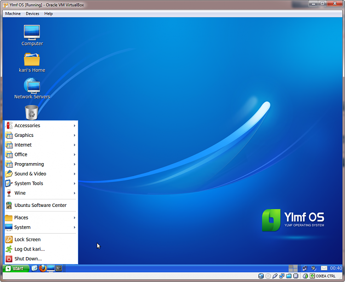345x282 pixels.
Task: Click the network connection tray icon
Action: 305,268
